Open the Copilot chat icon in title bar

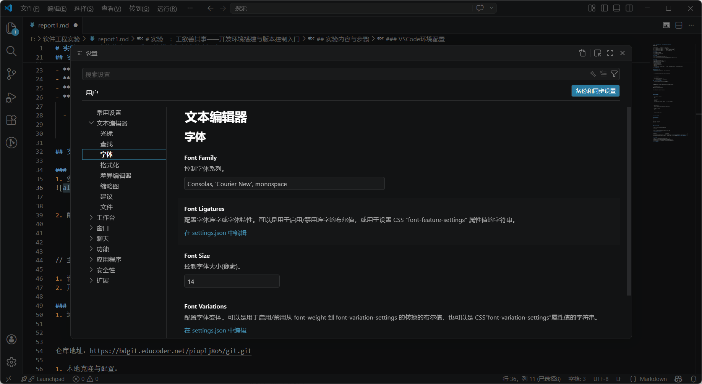pyautogui.click(x=480, y=8)
